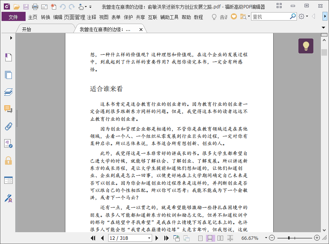This screenshot has height=244, width=329.
Task: Save the document using the floppy disk icon
Action: coord(26,7)
